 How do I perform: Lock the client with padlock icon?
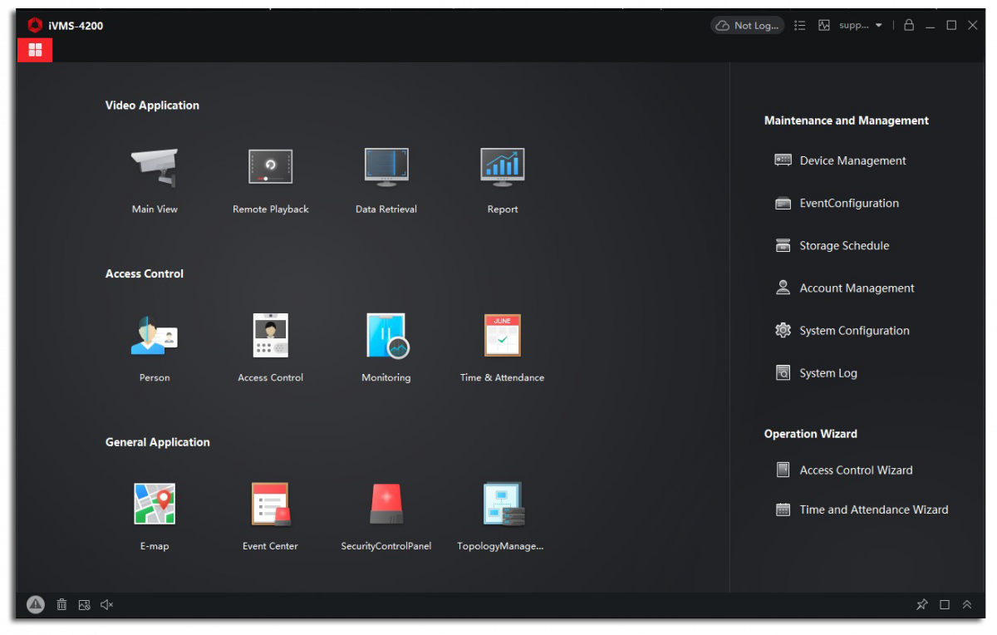(909, 26)
